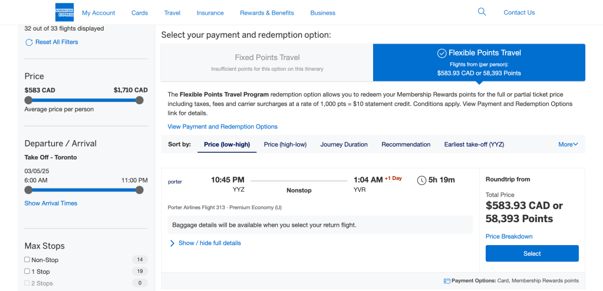Click the Reset All Filters refresh icon
This screenshot has width=603, height=291.
(x=29, y=42)
